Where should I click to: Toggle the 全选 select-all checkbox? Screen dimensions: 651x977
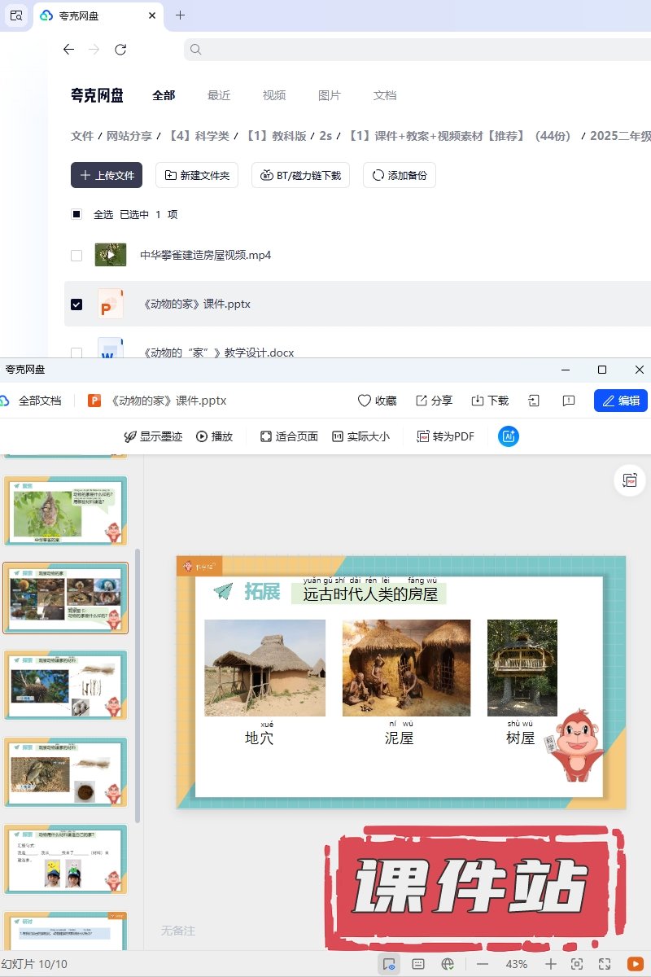[x=76, y=215]
